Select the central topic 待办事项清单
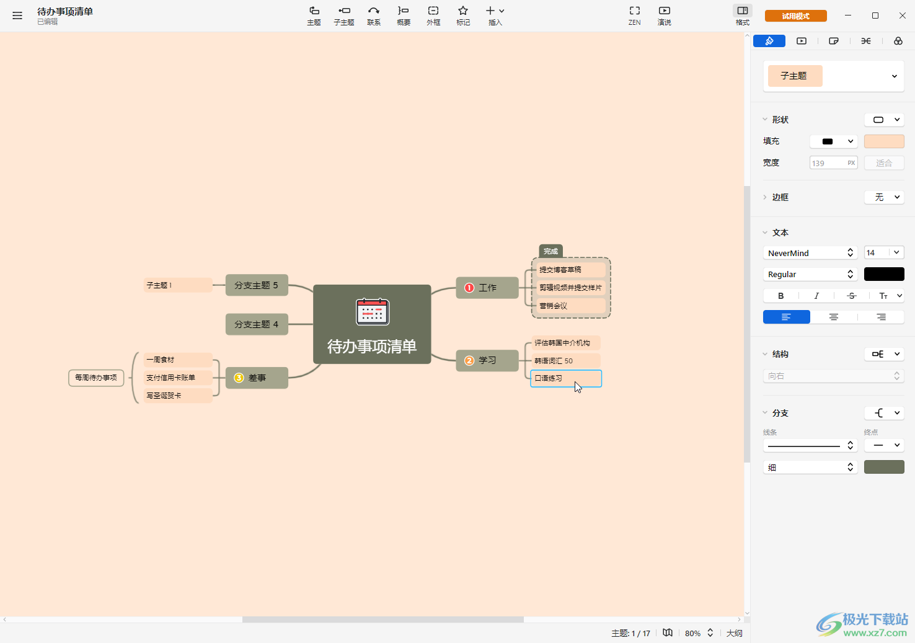Image resolution: width=915 pixels, height=643 pixels. tap(372, 324)
